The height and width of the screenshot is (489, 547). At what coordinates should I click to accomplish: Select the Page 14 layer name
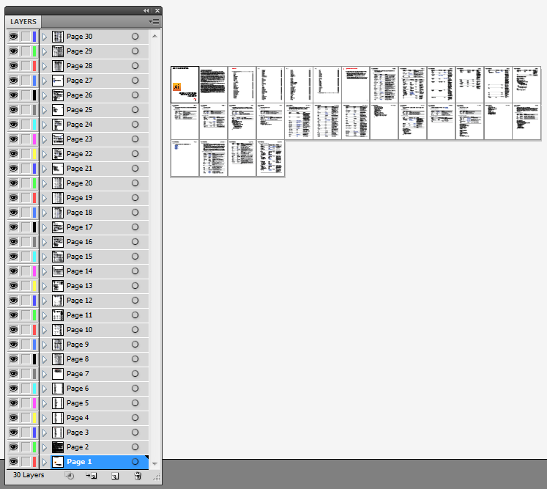point(80,271)
